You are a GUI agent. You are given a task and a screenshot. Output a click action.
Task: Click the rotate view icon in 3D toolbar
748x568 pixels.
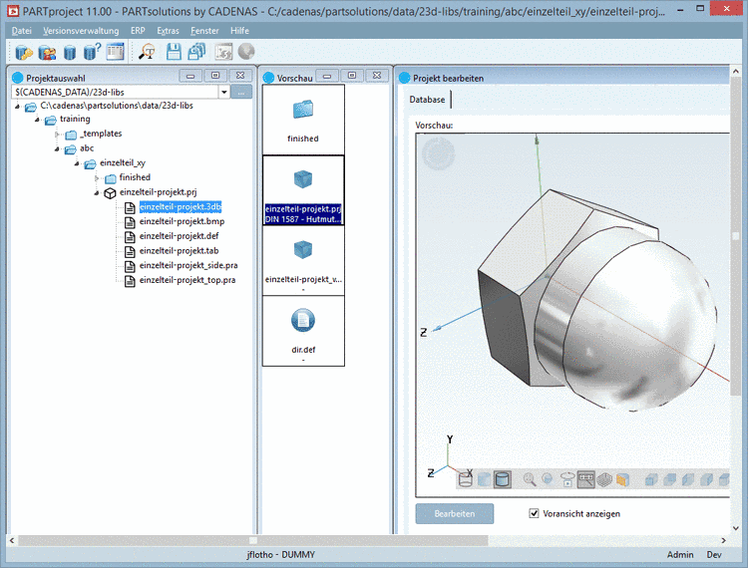pos(567,479)
